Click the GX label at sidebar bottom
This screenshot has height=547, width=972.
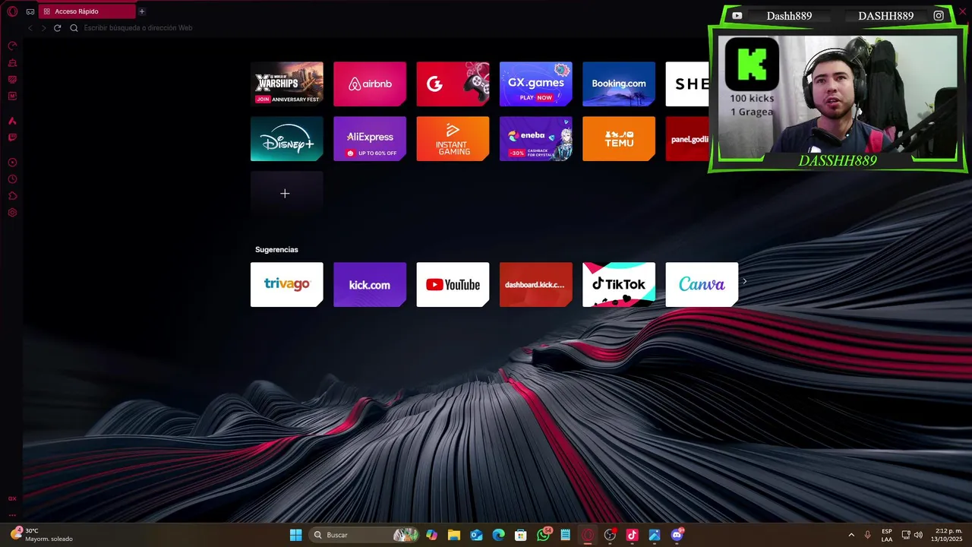(12, 499)
